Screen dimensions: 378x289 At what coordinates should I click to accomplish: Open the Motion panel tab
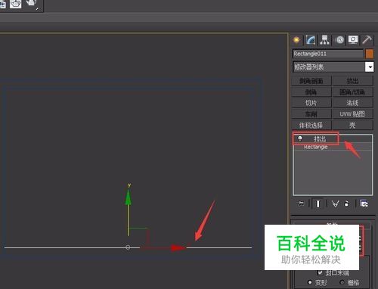click(x=339, y=40)
